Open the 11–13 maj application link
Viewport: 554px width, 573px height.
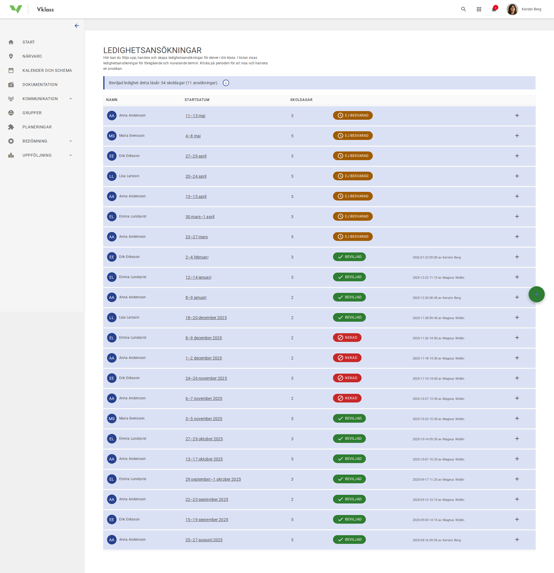(x=195, y=116)
